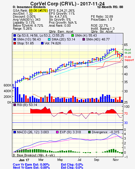This screenshot has width=135, height=169.
Task: Click 'B: Base Breakout (Min. 4-wk)' note
Action: coord(34,155)
